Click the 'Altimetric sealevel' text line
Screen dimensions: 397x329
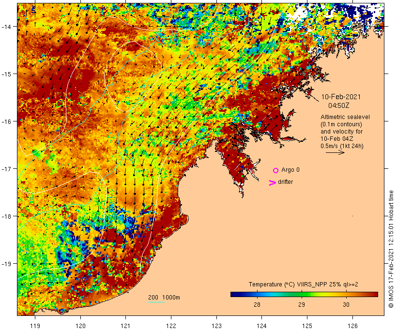[x=345, y=117]
